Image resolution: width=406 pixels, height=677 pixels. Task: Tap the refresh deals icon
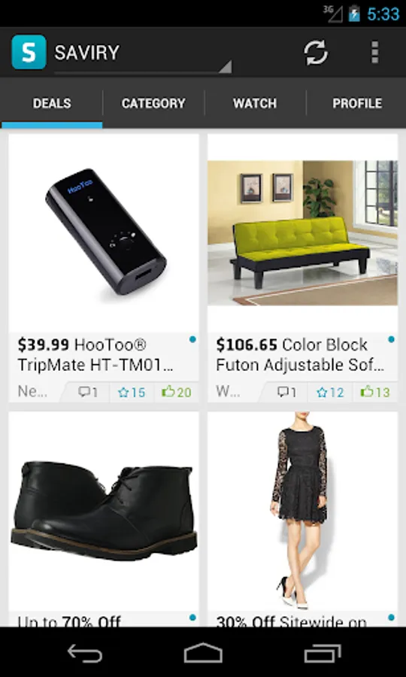click(x=316, y=53)
